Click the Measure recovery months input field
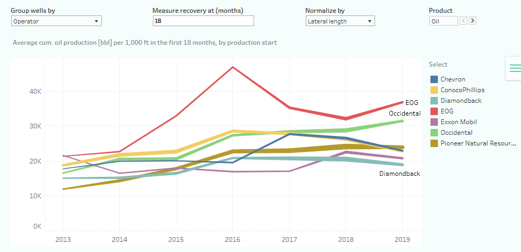Image resolution: width=521 pixels, height=252 pixels. (203, 21)
